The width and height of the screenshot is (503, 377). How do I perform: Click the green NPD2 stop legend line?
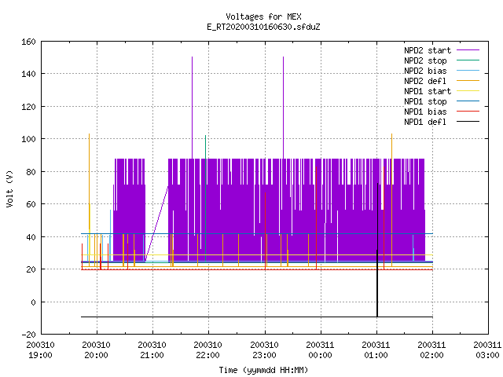point(468,60)
